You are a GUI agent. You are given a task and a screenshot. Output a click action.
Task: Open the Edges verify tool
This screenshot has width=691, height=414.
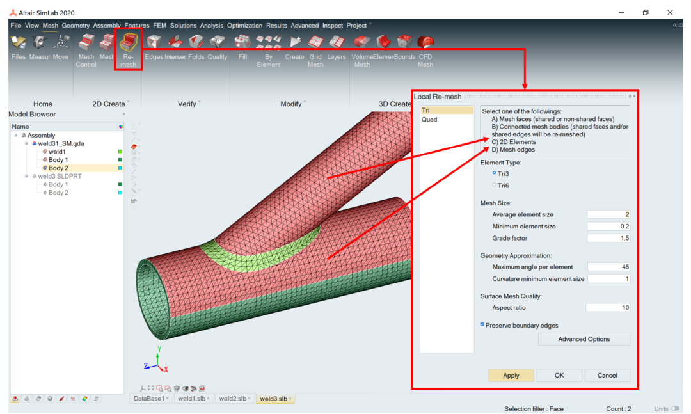click(x=154, y=47)
